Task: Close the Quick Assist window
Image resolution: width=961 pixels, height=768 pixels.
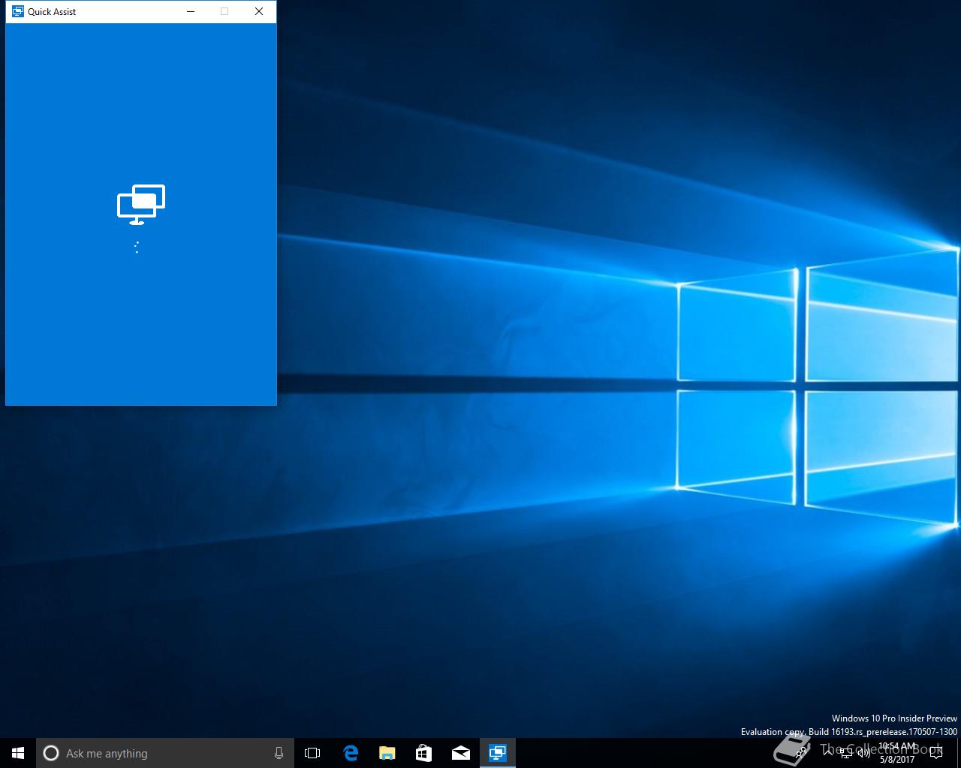Action: pos(259,11)
